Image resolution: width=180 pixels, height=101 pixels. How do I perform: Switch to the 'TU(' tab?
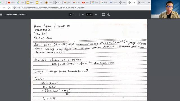click(x=58, y=3)
